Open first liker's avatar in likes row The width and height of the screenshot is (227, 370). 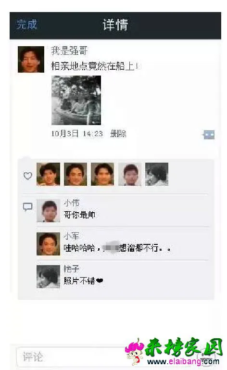pos(49,174)
